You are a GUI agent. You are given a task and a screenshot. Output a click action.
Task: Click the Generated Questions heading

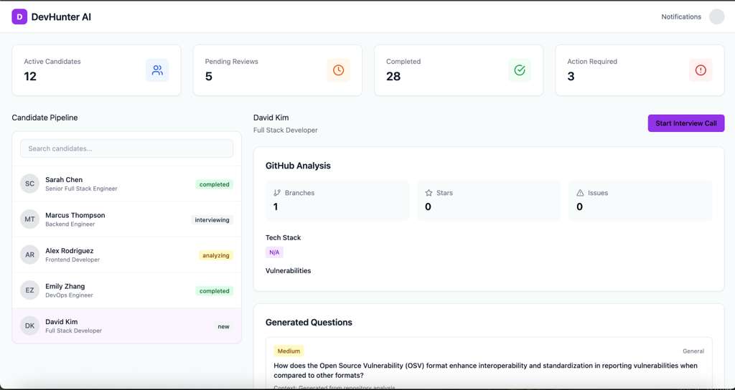(x=309, y=323)
